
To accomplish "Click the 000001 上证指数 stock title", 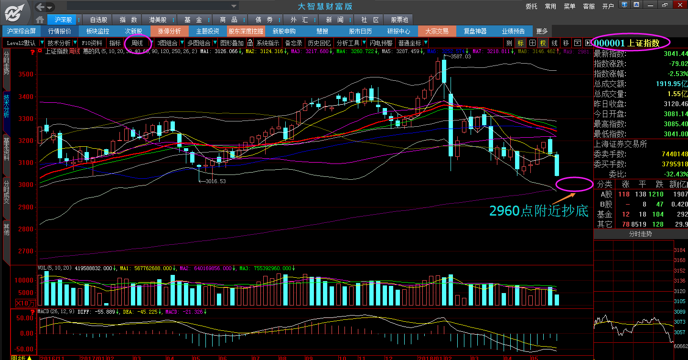I will [627, 43].
